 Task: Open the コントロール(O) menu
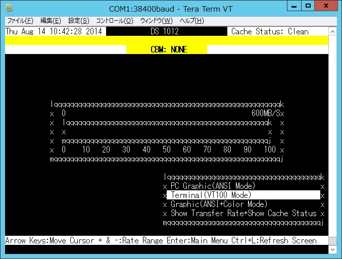tap(115, 21)
